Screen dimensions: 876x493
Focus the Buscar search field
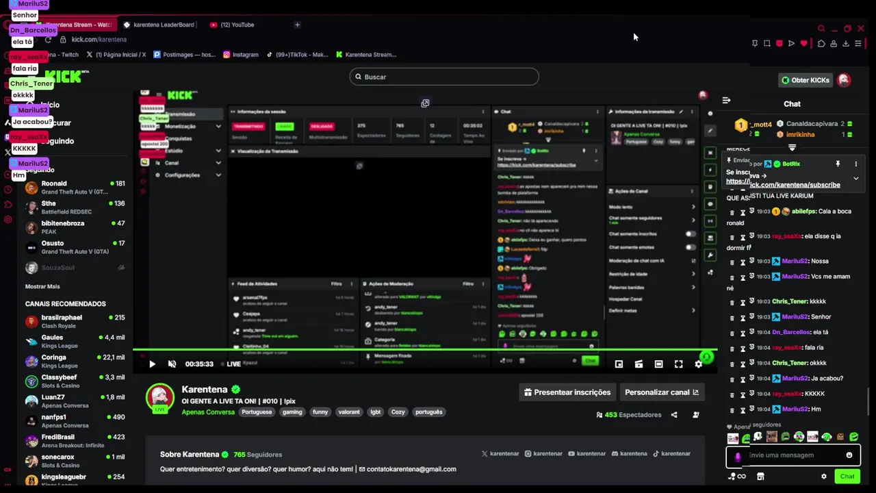click(444, 77)
